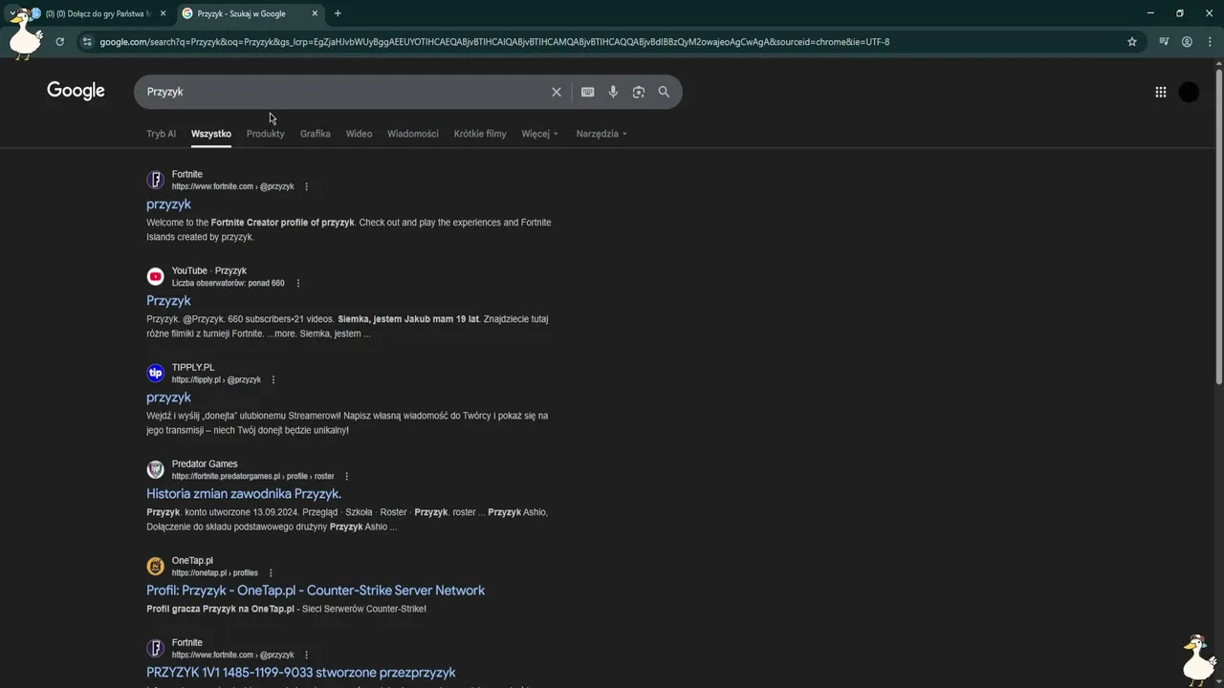Screen dimensions: 1224x688
Task: Click inside the Google search input field
Action: coord(344,92)
